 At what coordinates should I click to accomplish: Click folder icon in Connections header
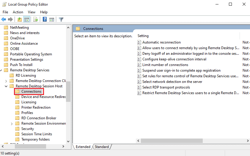[x=78, y=29]
